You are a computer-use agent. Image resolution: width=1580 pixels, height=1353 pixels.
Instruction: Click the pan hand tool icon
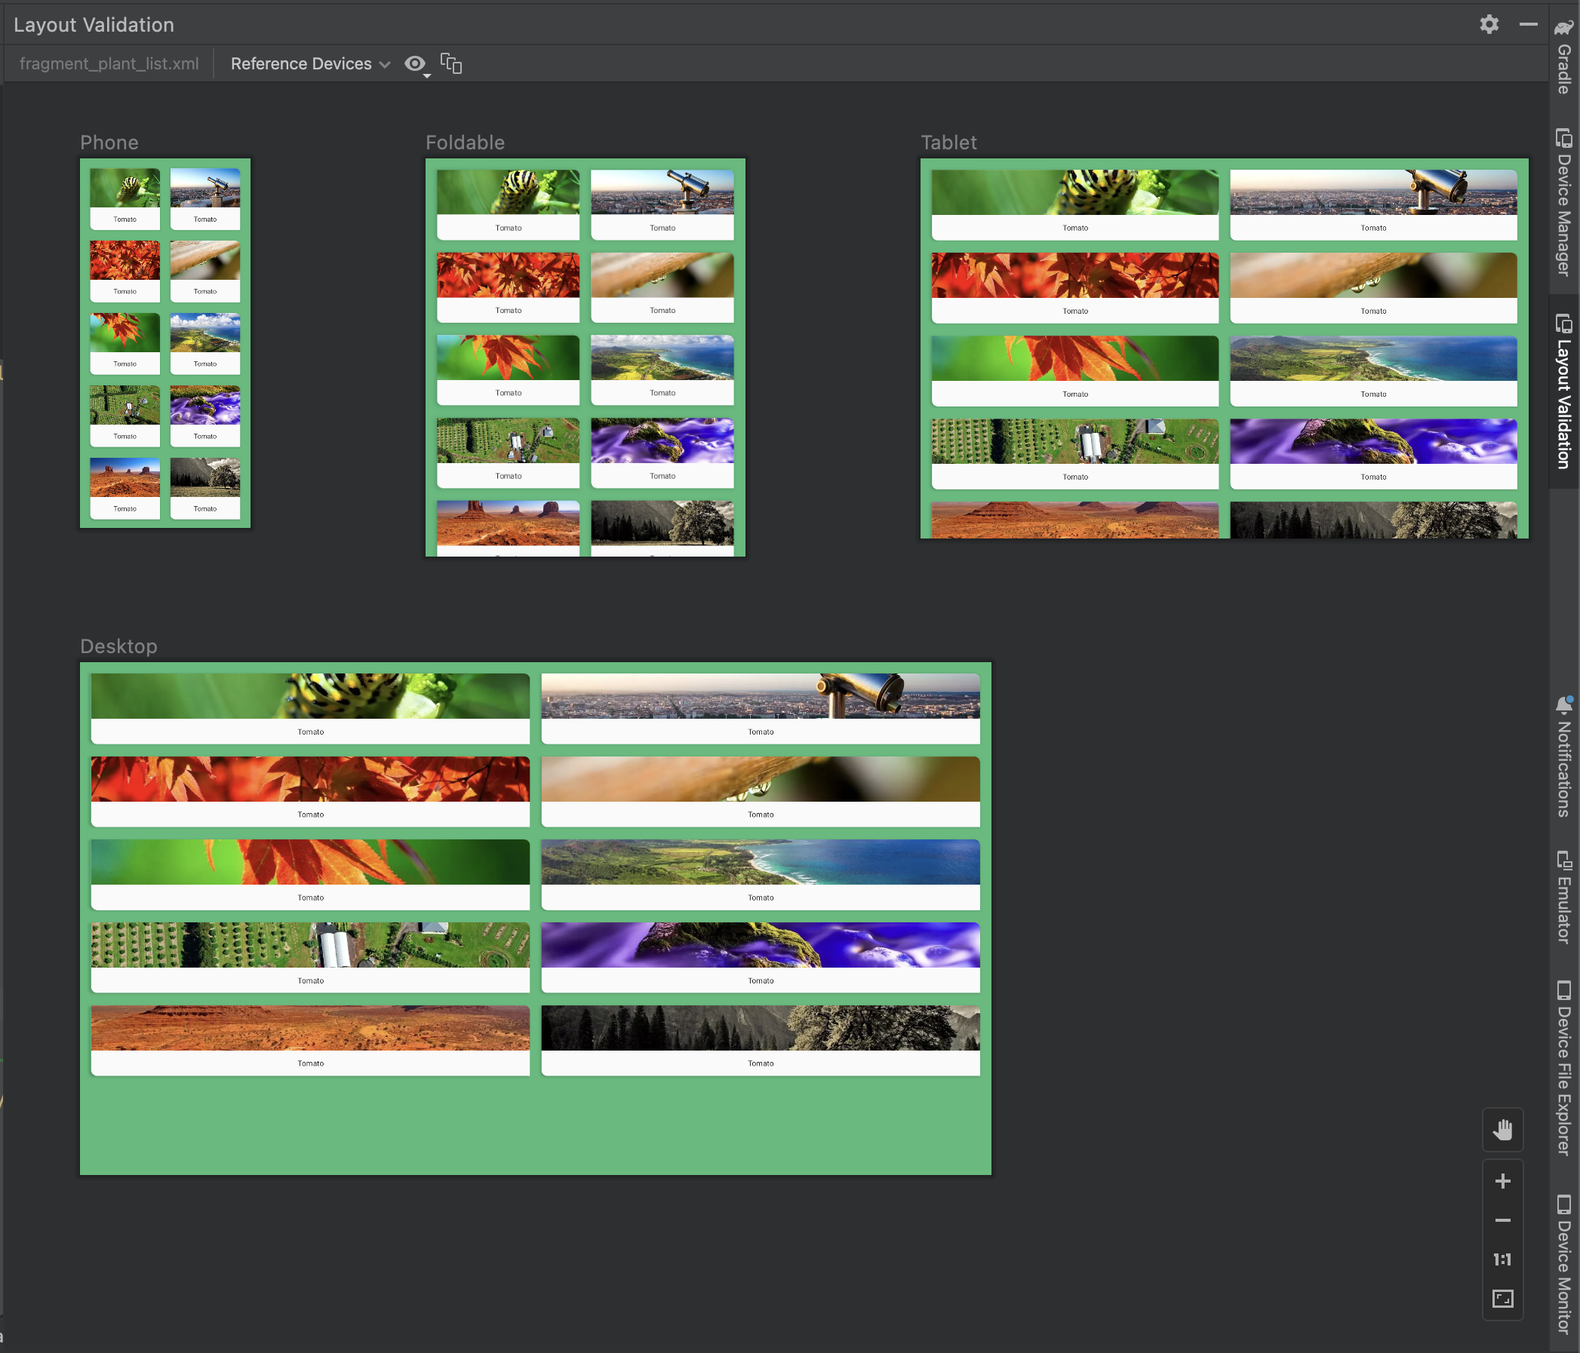[1504, 1129]
